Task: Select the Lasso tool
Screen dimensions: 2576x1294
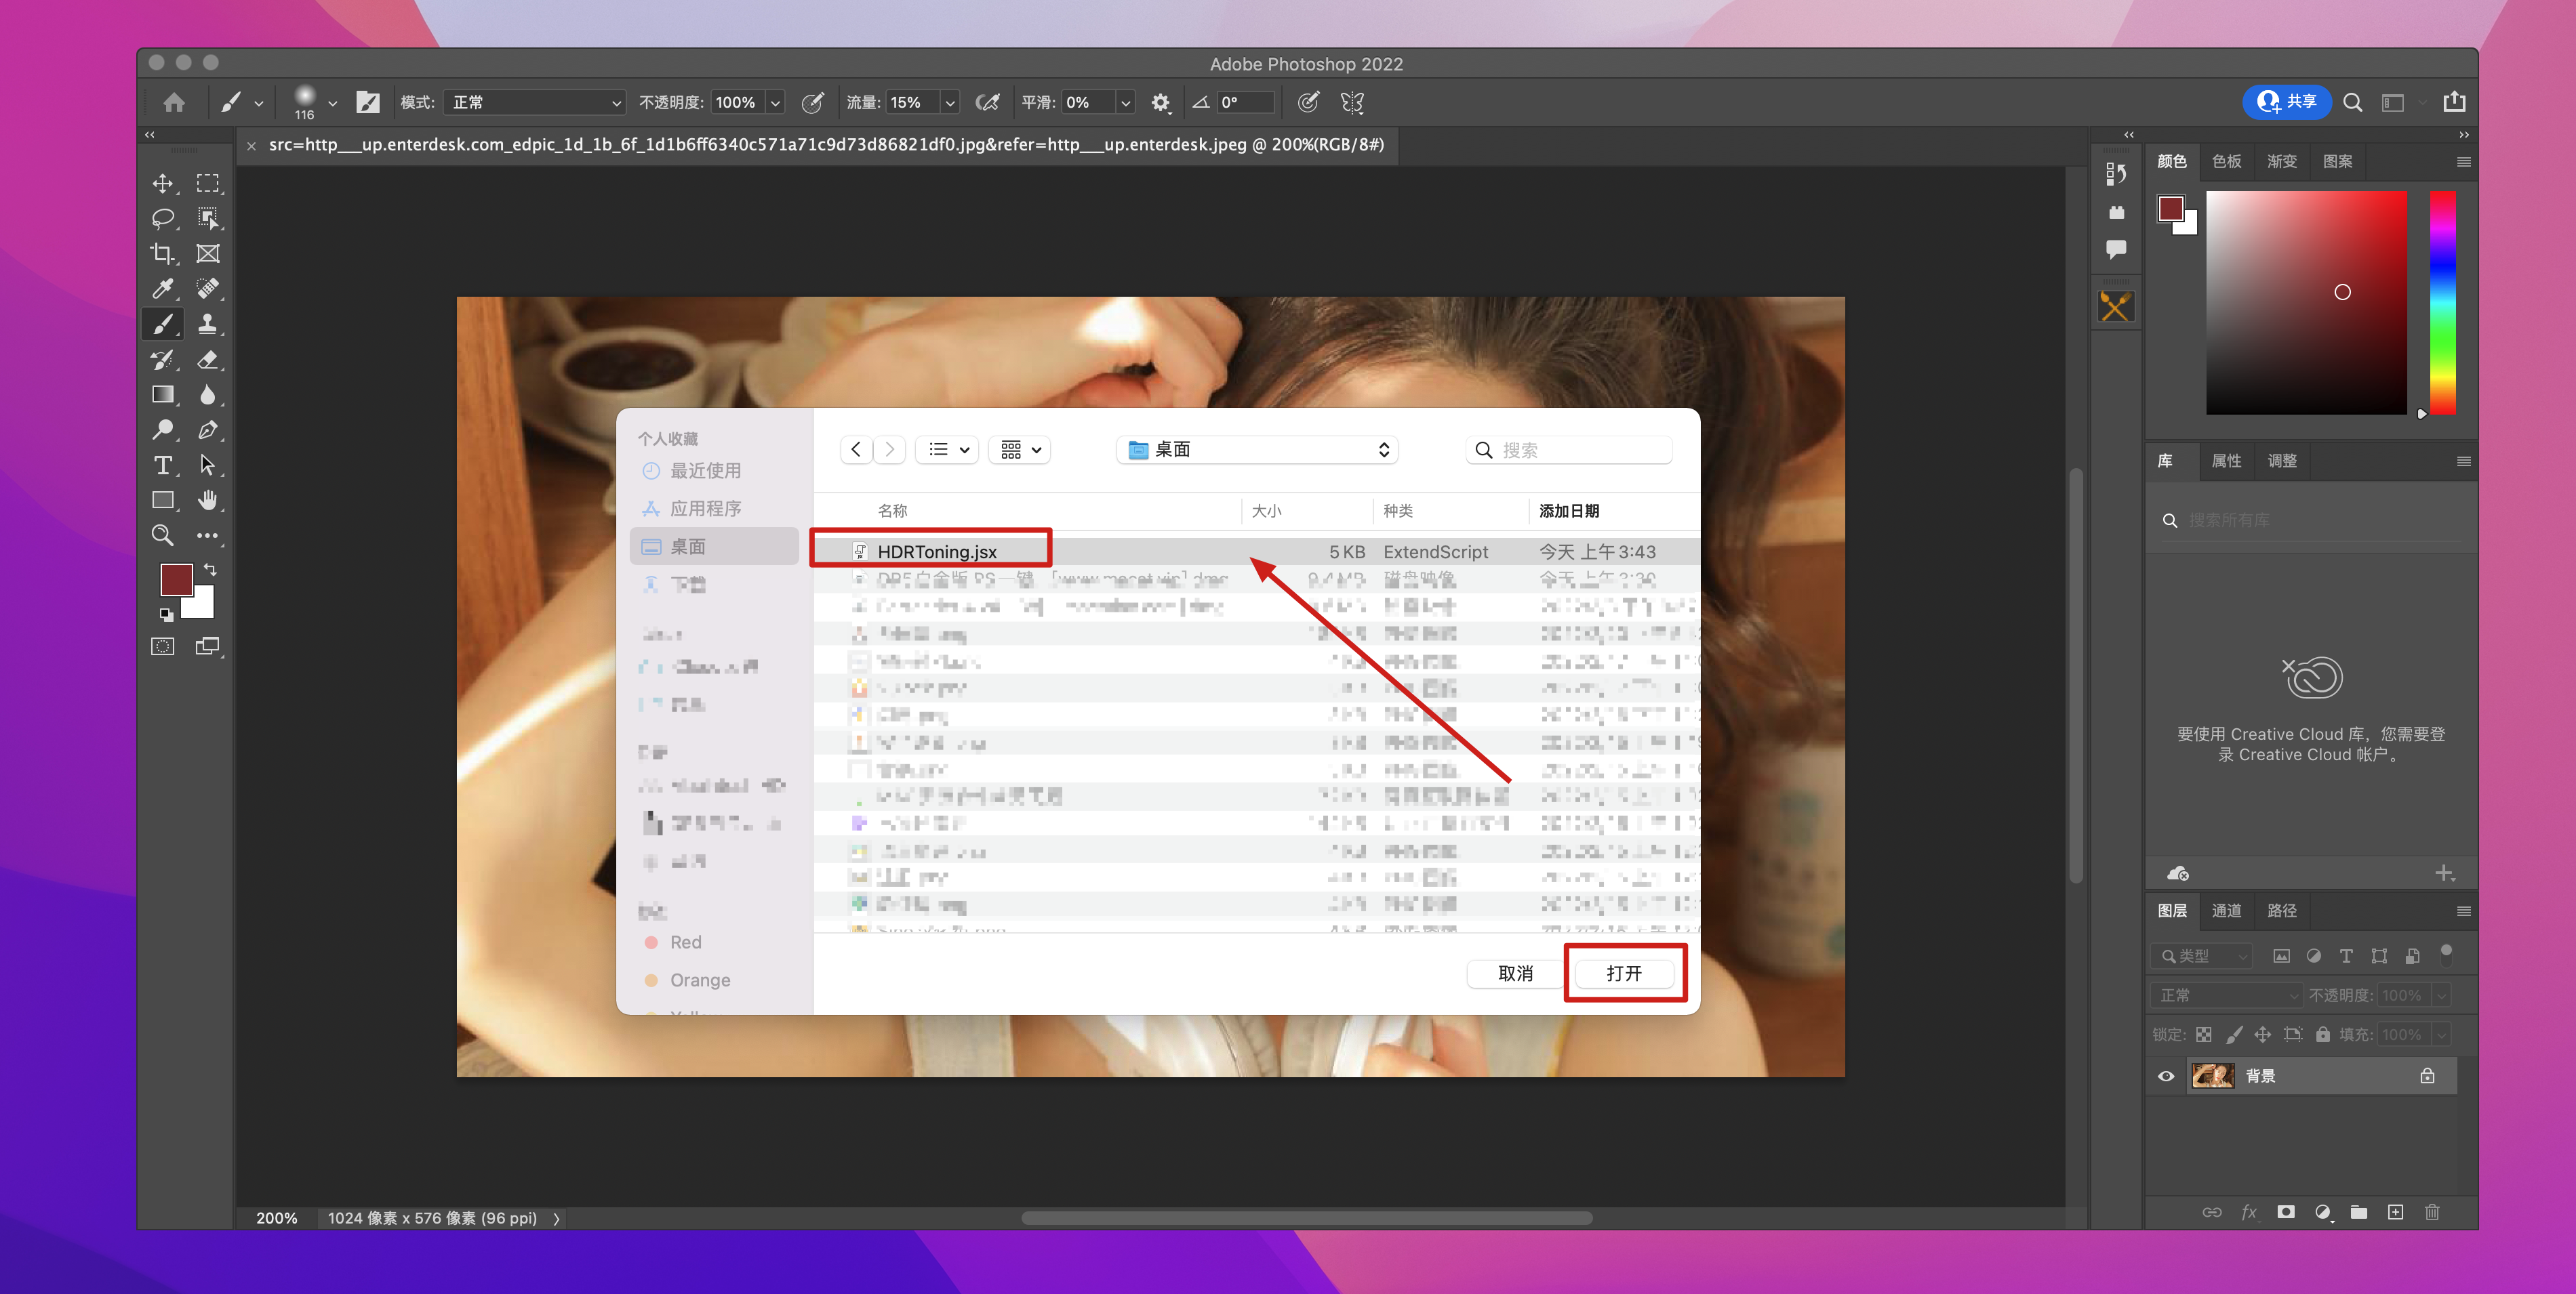Action: [162, 219]
